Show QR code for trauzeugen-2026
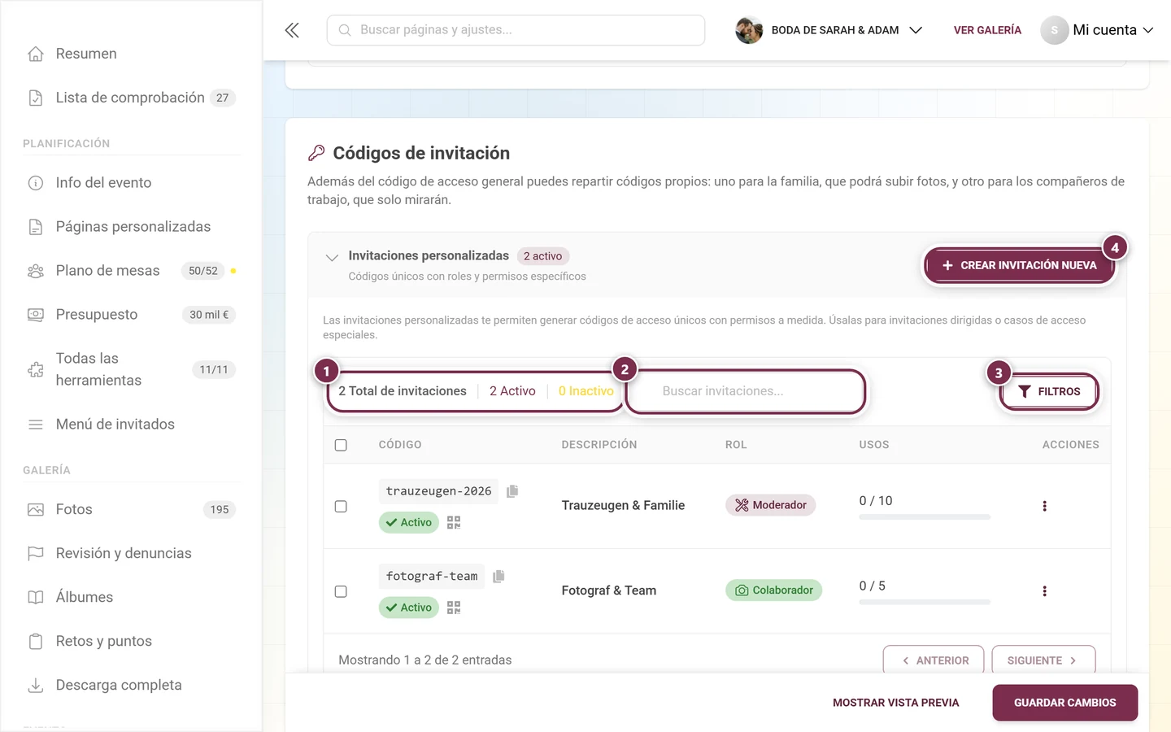This screenshot has height=732, width=1171. (x=454, y=522)
